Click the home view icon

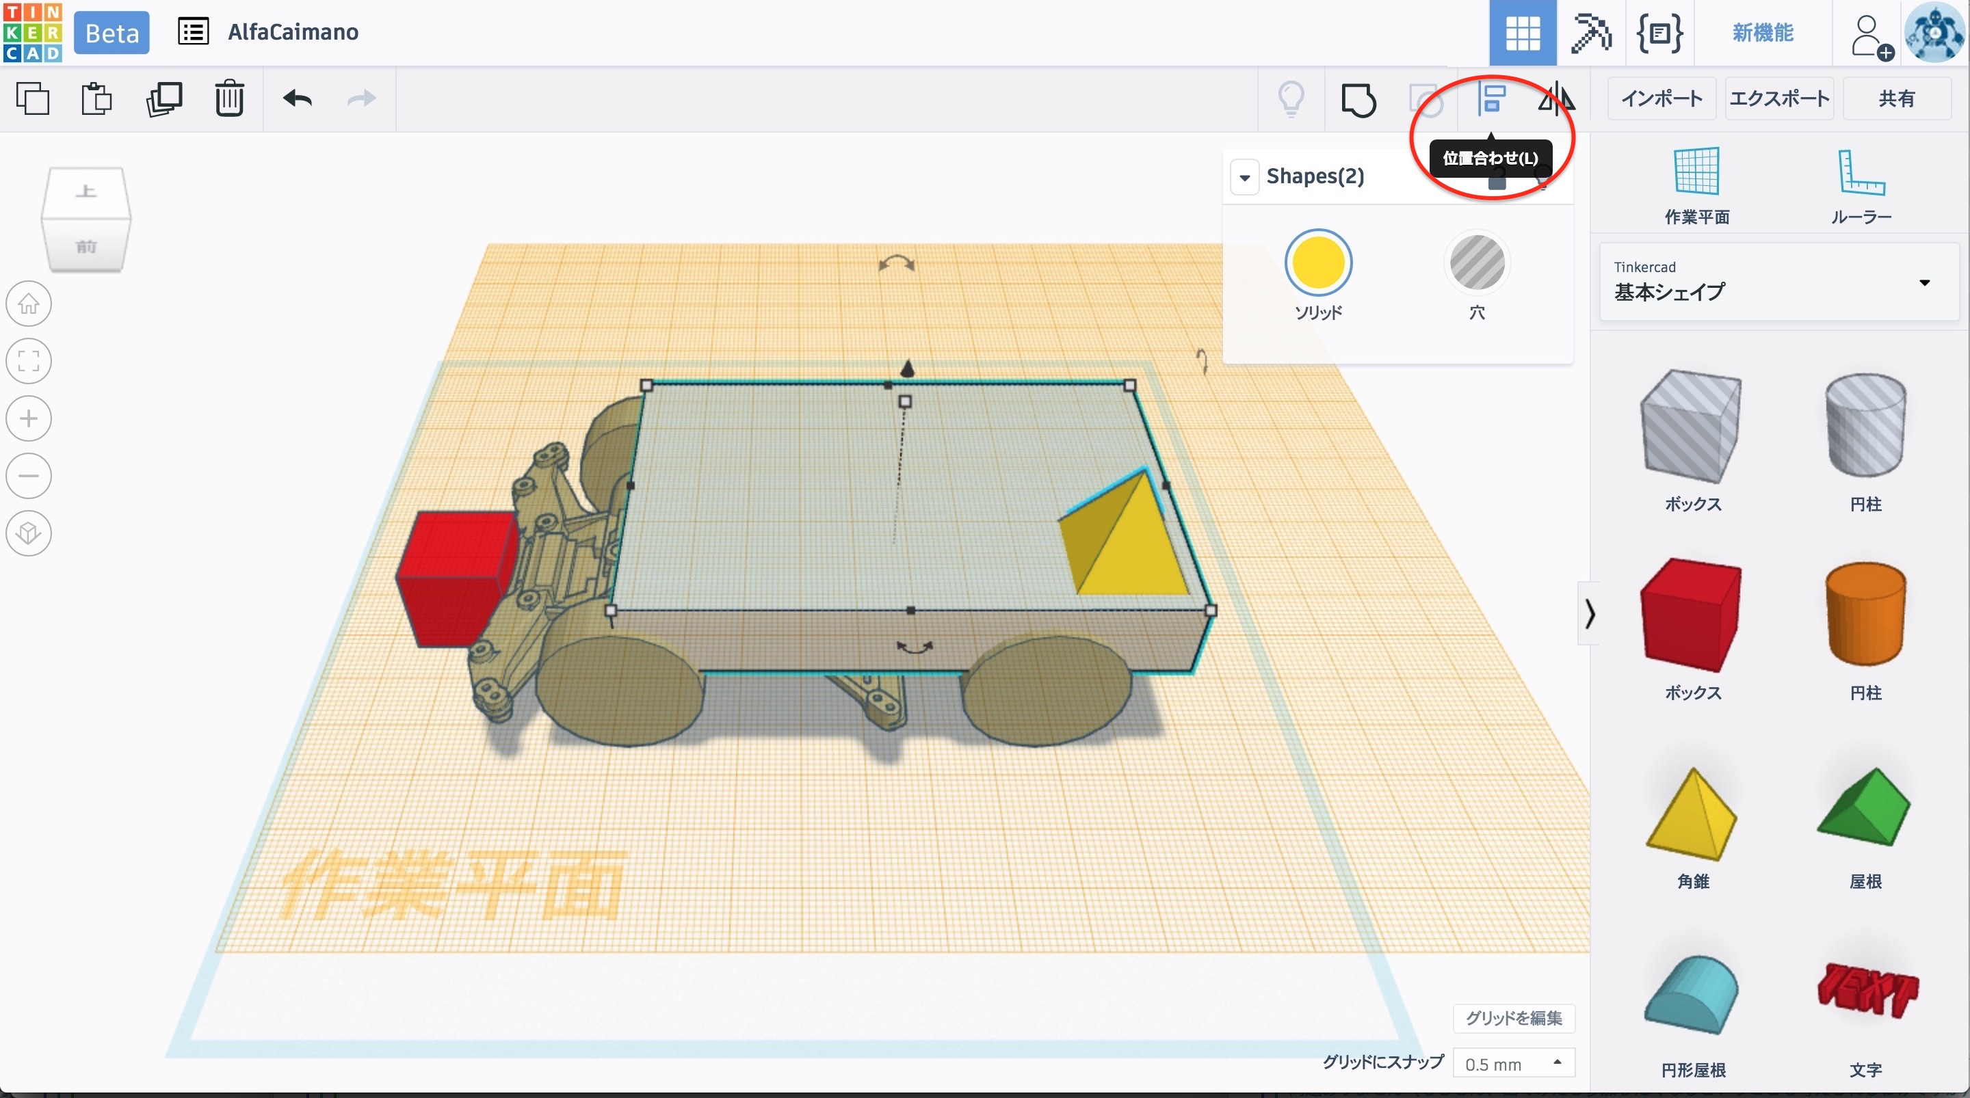[29, 304]
